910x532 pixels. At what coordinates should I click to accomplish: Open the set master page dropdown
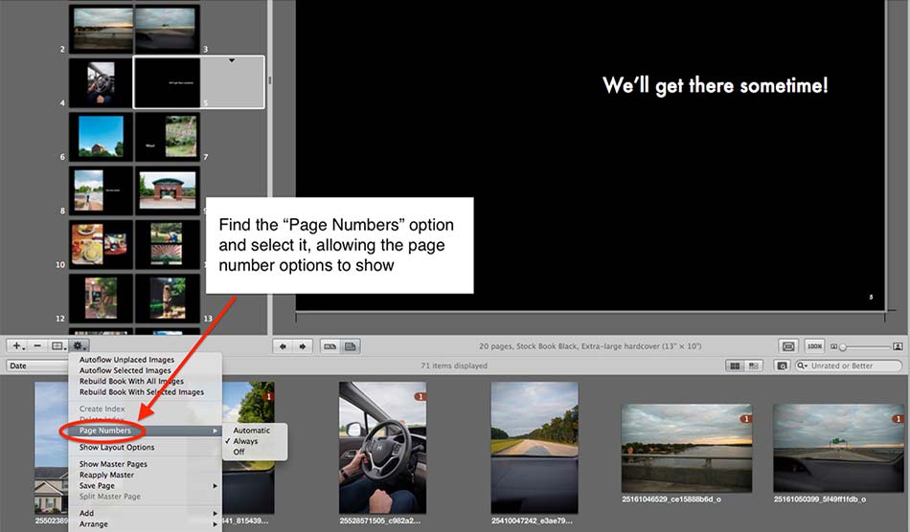pyautogui.click(x=59, y=345)
